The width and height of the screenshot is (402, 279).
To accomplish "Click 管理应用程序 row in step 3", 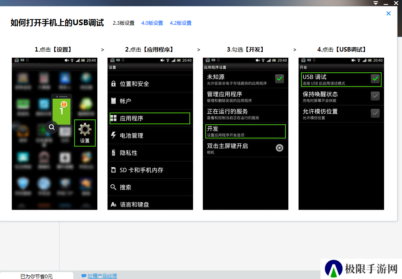I will point(246,97).
